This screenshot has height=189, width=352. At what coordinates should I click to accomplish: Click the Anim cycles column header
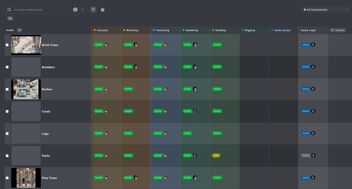(282, 30)
